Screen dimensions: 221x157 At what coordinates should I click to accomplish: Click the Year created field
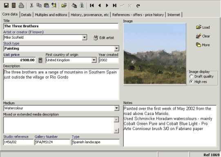(109, 60)
